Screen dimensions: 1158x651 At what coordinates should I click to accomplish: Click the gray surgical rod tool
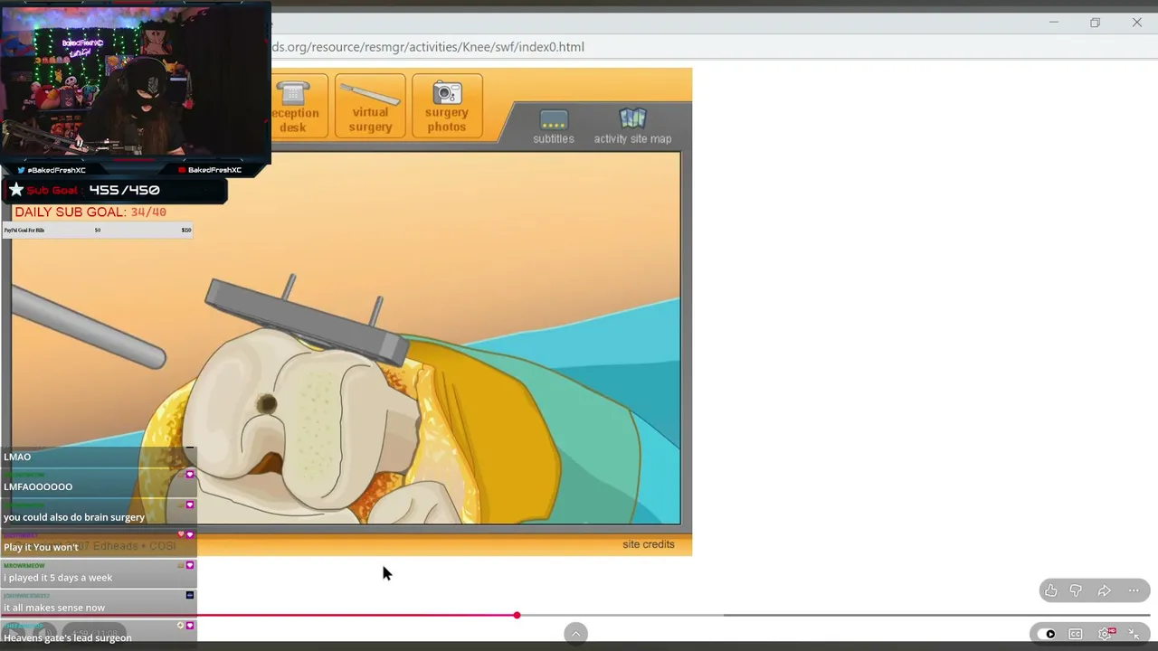[88, 326]
